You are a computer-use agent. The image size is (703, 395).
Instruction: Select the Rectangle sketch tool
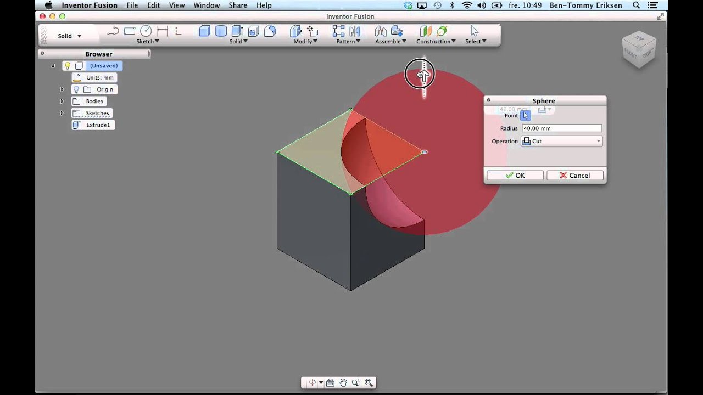click(130, 31)
